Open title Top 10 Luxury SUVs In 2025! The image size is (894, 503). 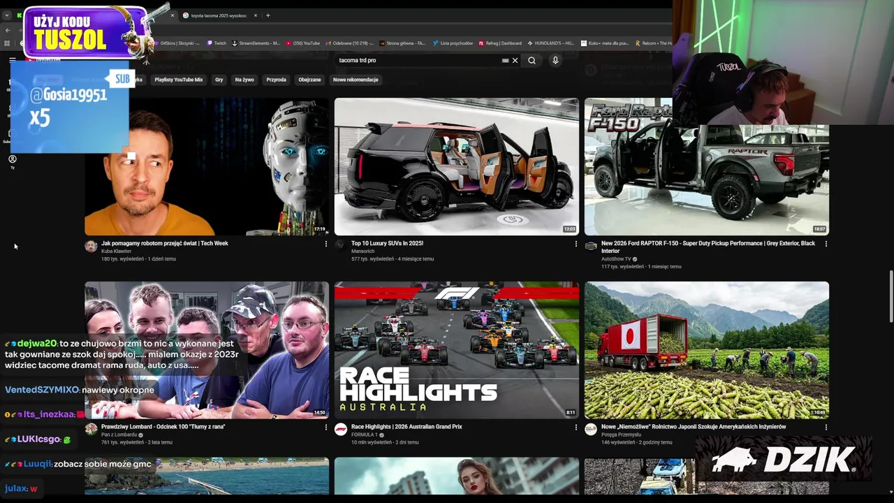pos(387,243)
